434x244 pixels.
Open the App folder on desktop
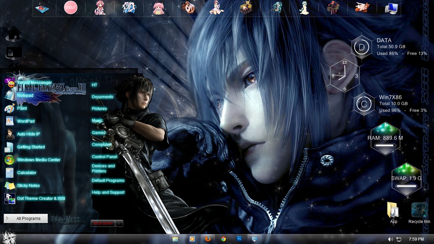pyautogui.click(x=393, y=213)
